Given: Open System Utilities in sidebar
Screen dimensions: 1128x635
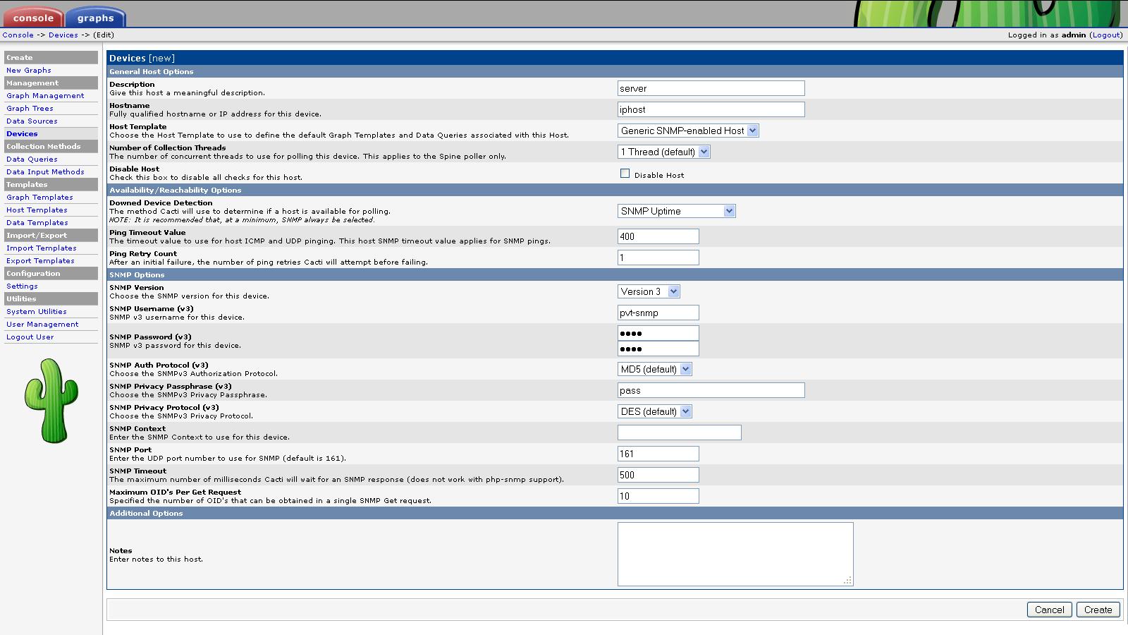Looking at the screenshot, I should point(37,312).
